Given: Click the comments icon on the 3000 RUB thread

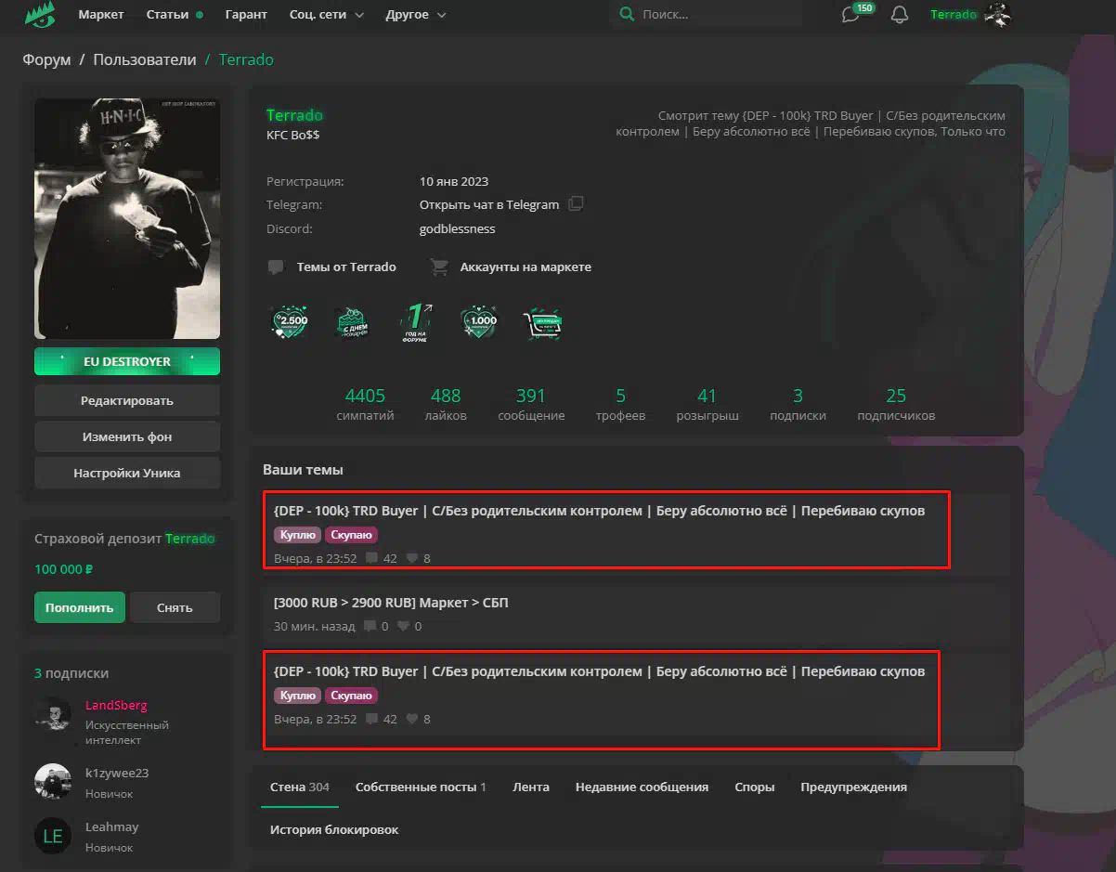Looking at the screenshot, I should [x=371, y=627].
